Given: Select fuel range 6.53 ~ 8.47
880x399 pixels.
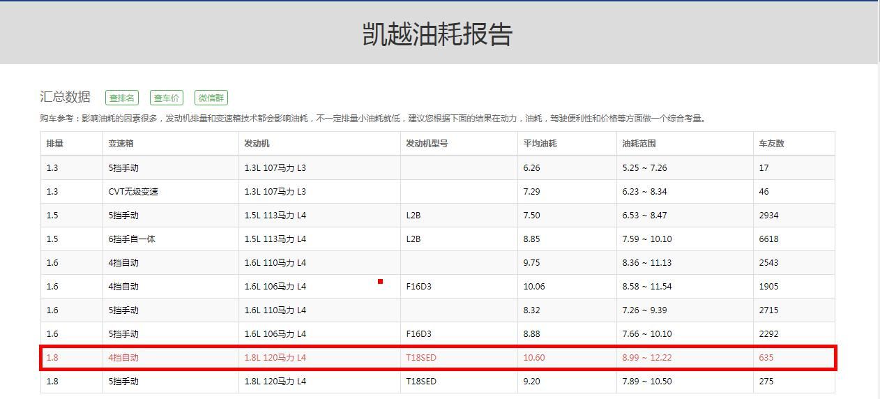Looking at the screenshot, I should coord(644,215).
